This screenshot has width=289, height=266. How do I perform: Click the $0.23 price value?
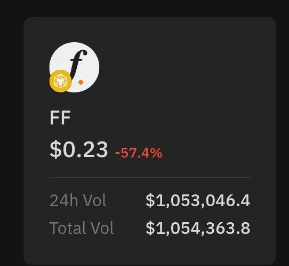tap(79, 149)
